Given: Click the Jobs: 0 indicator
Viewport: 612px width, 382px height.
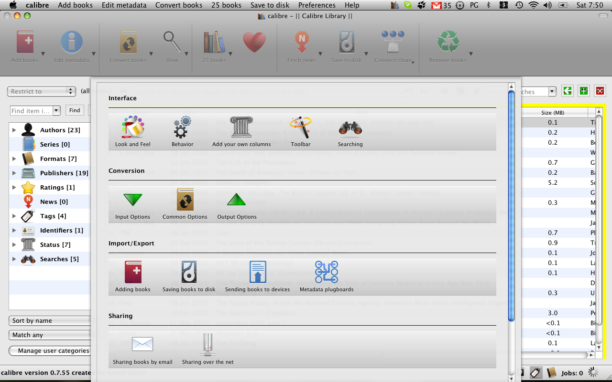Looking at the screenshot, I should tap(572, 373).
